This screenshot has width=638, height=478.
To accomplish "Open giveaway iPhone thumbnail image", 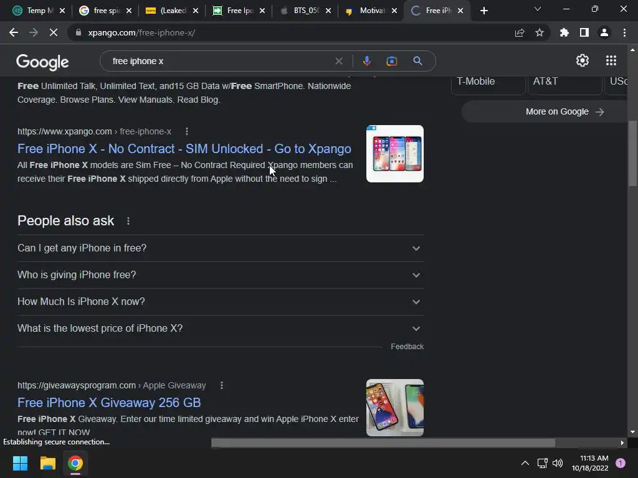I will coord(394,408).
